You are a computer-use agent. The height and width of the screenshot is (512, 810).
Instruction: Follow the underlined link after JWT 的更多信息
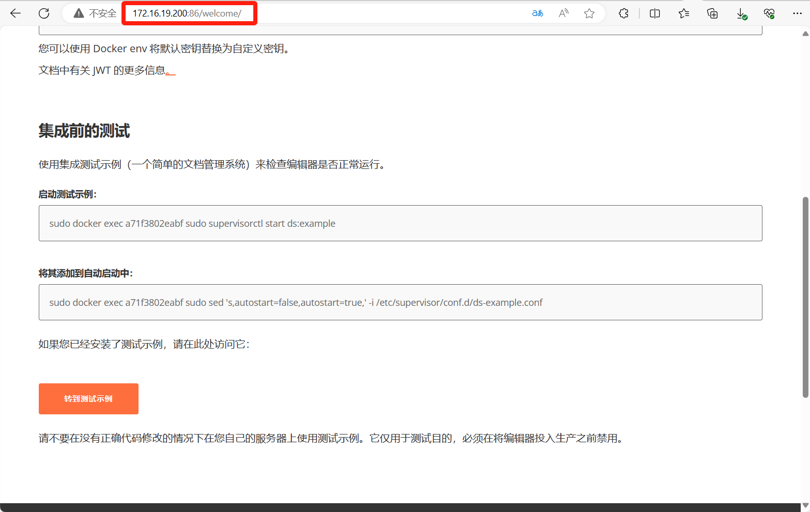tap(171, 72)
